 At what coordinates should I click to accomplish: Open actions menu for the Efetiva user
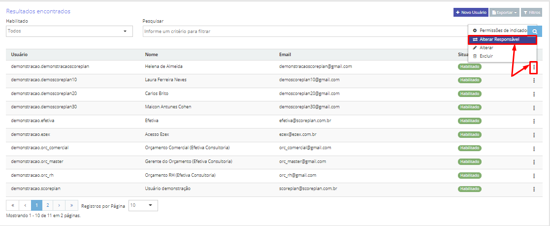click(534, 122)
